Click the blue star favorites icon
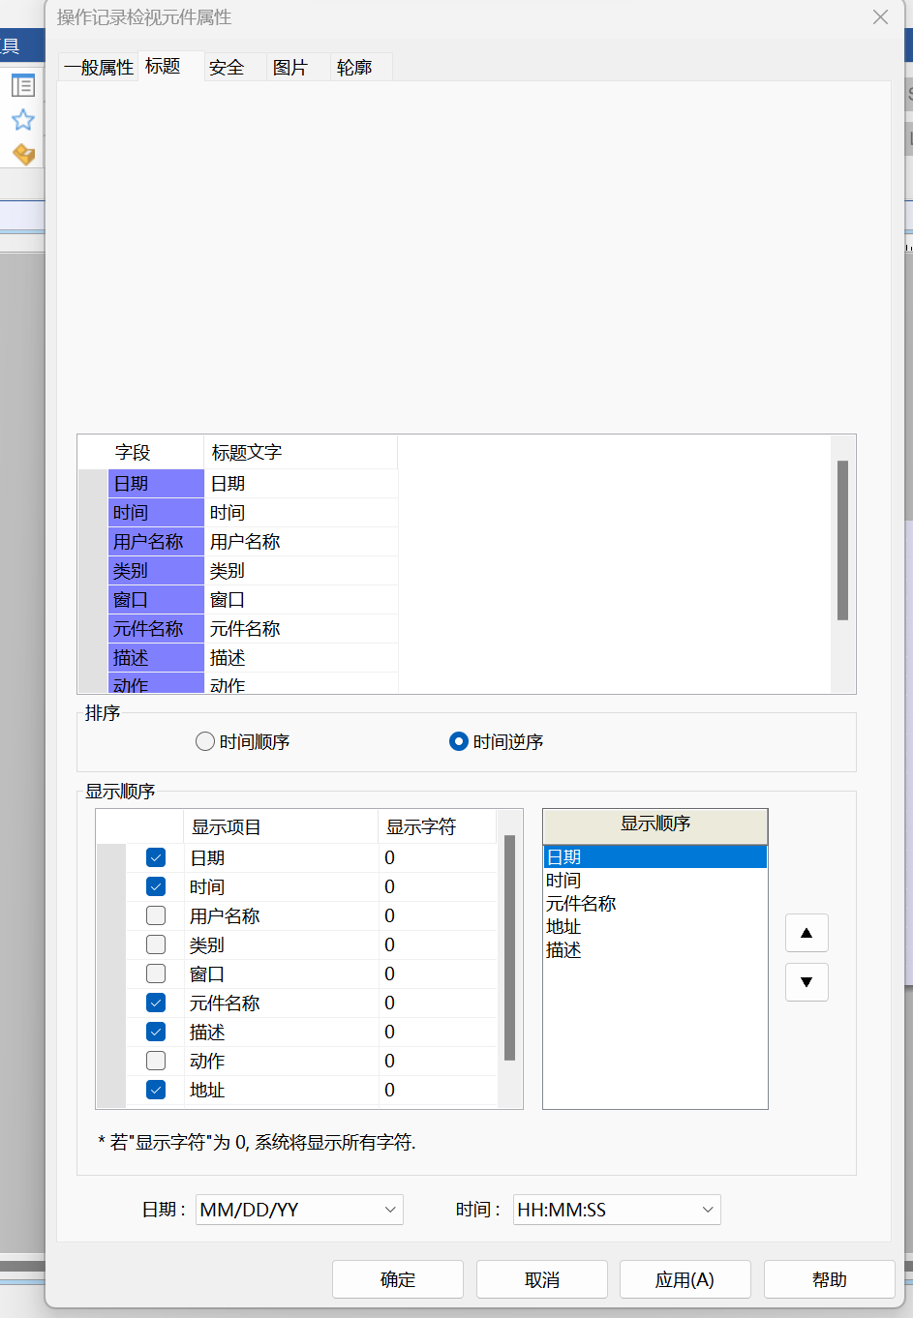This screenshot has height=1318, width=913. click(x=23, y=120)
